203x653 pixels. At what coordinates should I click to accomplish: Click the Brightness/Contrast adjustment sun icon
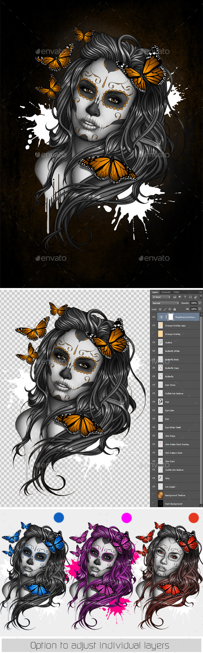161,317
